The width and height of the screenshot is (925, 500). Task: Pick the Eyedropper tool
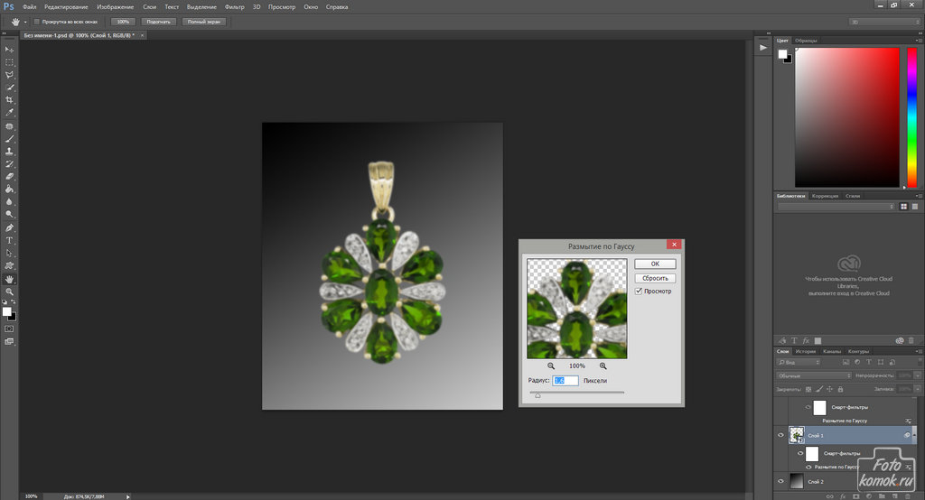10,113
